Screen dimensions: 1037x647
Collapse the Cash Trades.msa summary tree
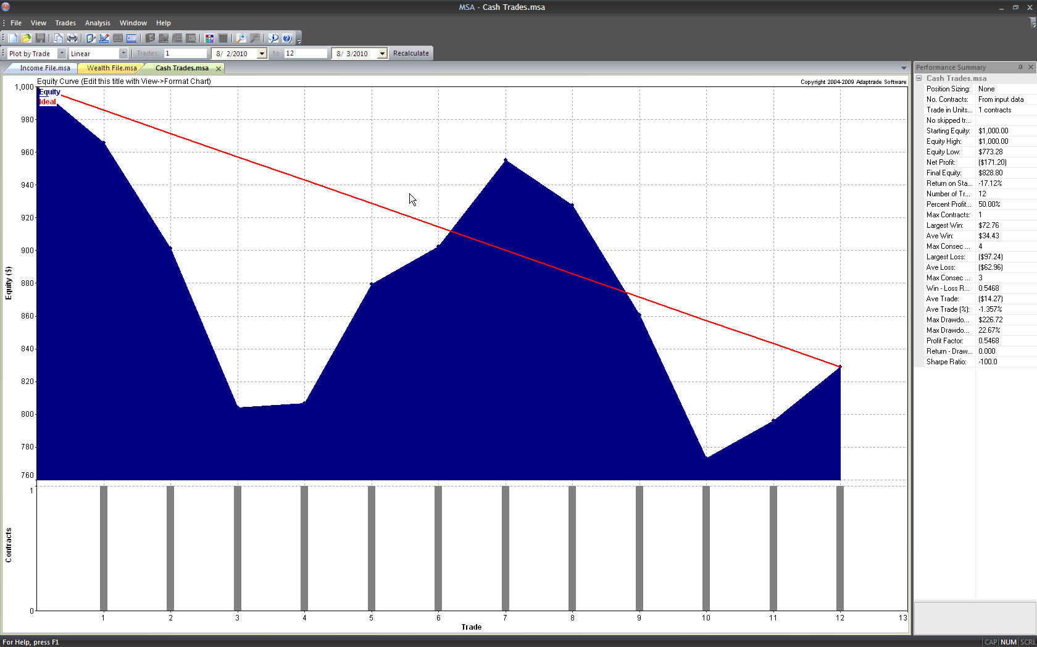919,78
